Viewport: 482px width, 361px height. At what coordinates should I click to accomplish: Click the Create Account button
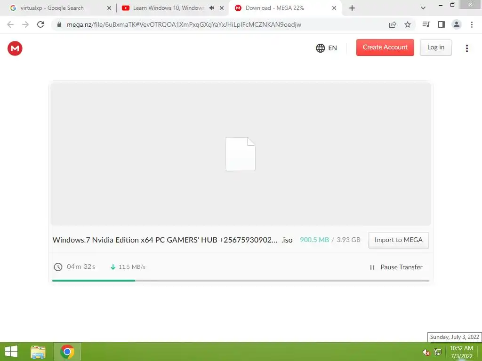point(385,47)
